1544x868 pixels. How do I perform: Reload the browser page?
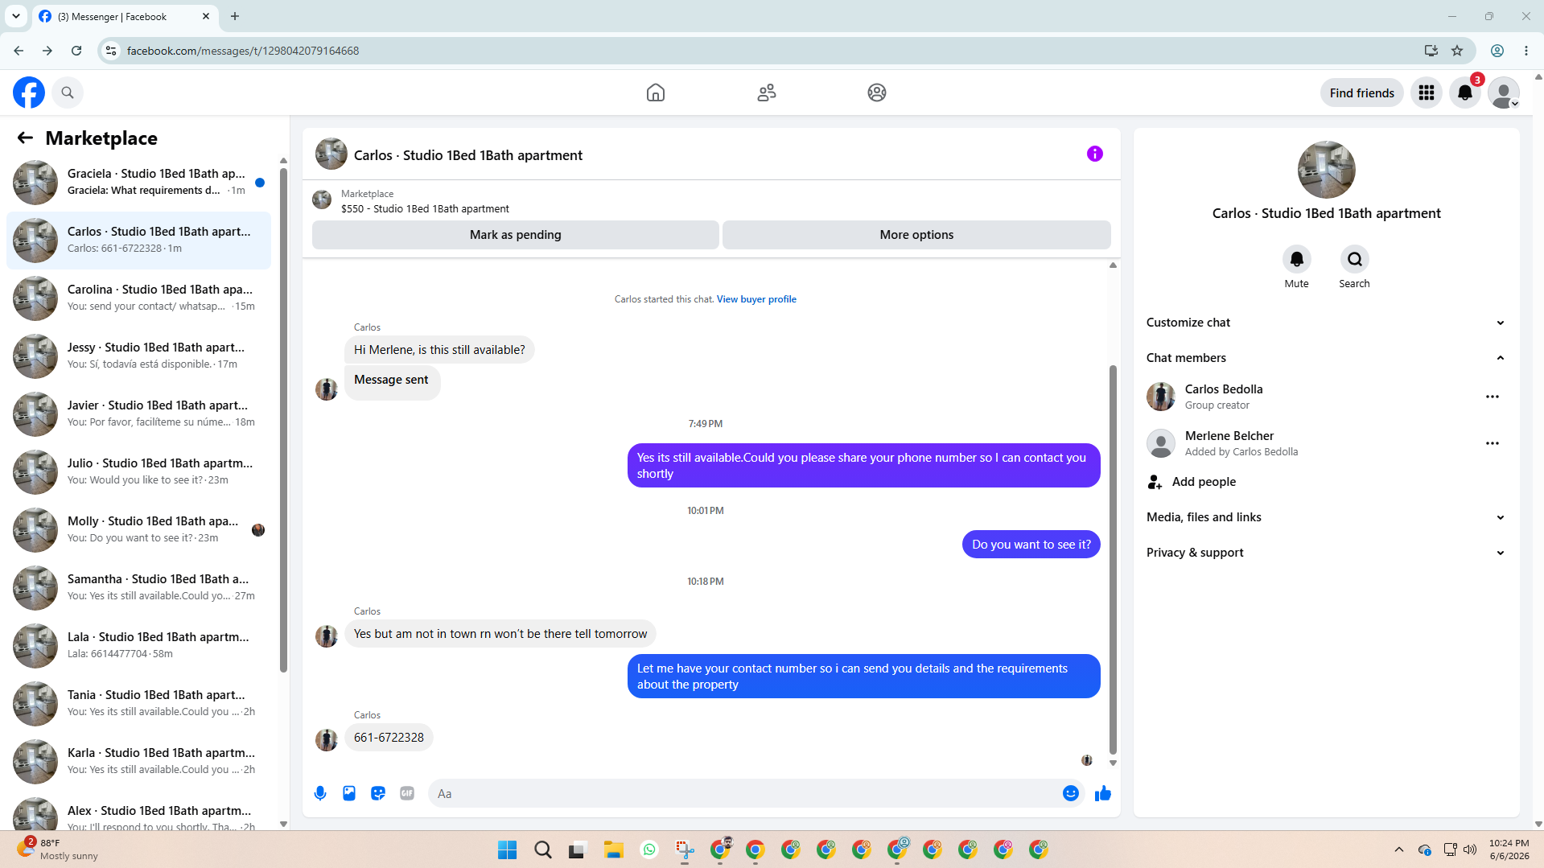coord(76,51)
